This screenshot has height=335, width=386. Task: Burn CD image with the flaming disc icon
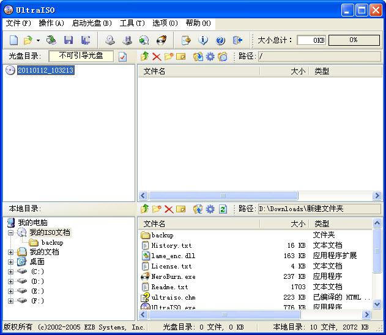[161, 40]
